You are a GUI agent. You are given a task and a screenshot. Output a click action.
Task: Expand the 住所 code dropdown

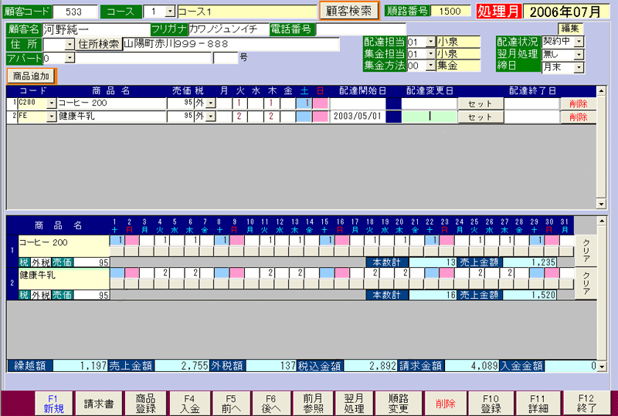[x=70, y=45]
